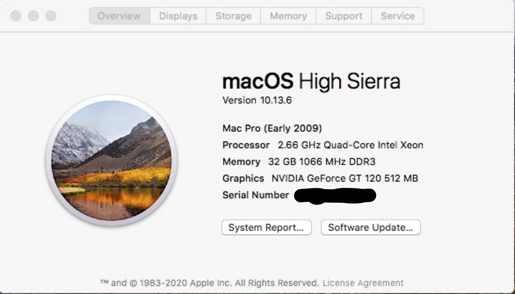Open the Displays tab
The height and width of the screenshot is (294, 515).
178,16
